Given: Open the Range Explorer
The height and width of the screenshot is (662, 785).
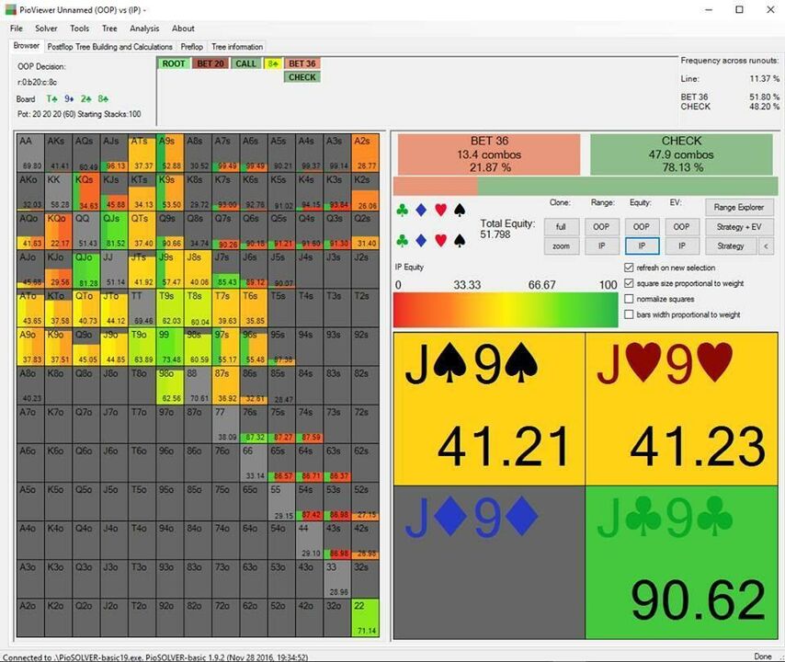Looking at the screenshot, I should point(739,207).
